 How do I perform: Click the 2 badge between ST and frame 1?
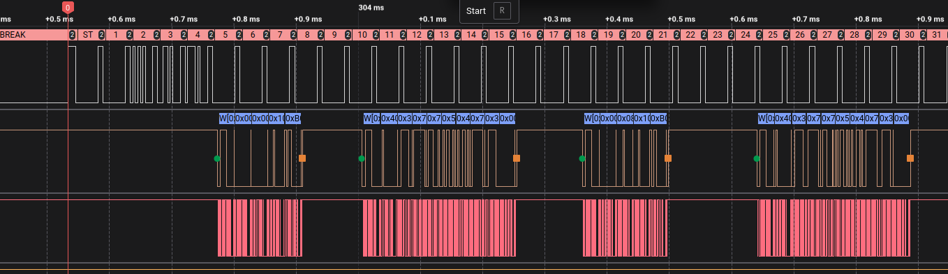coord(101,35)
